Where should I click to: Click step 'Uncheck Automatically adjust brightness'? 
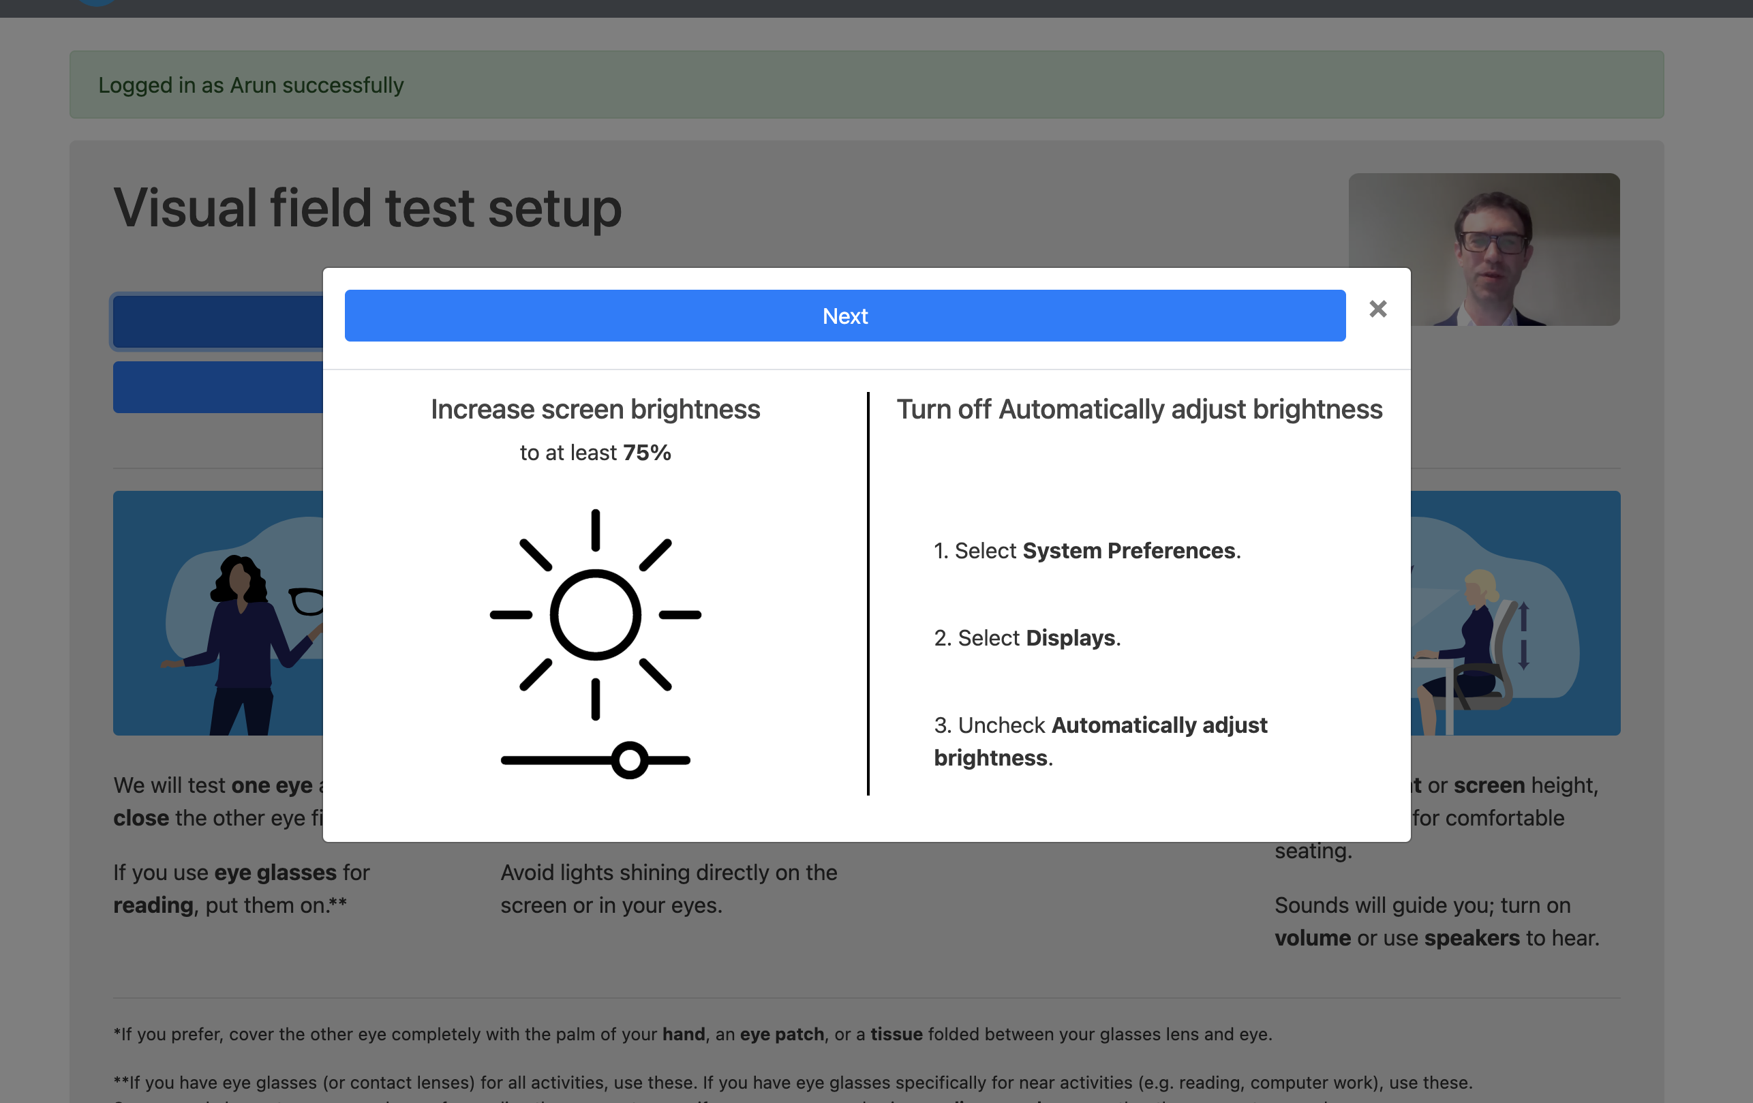pos(1100,741)
